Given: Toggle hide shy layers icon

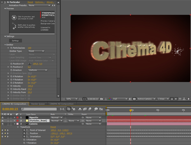Looking at the screenshot, I should coord(80,109).
